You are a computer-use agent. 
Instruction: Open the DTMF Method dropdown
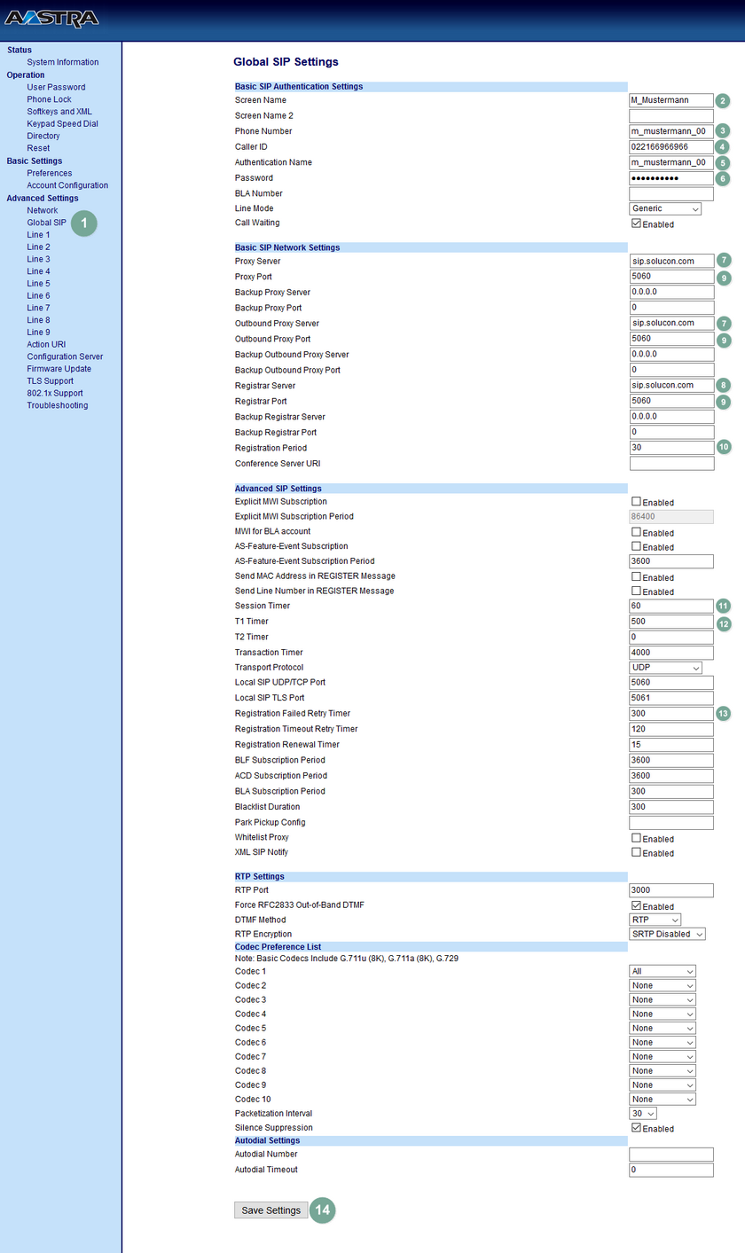point(655,920)
